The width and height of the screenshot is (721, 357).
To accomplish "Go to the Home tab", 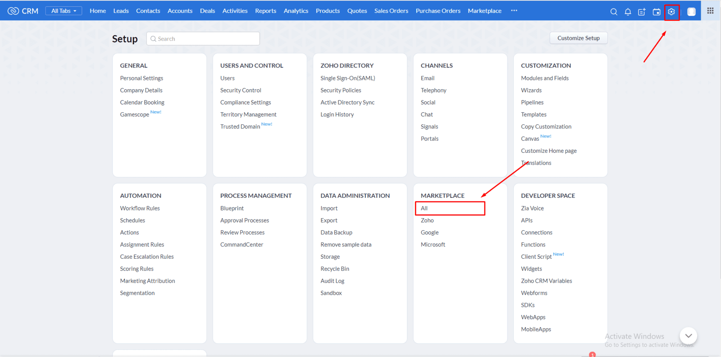I will [x=98, y=11].
